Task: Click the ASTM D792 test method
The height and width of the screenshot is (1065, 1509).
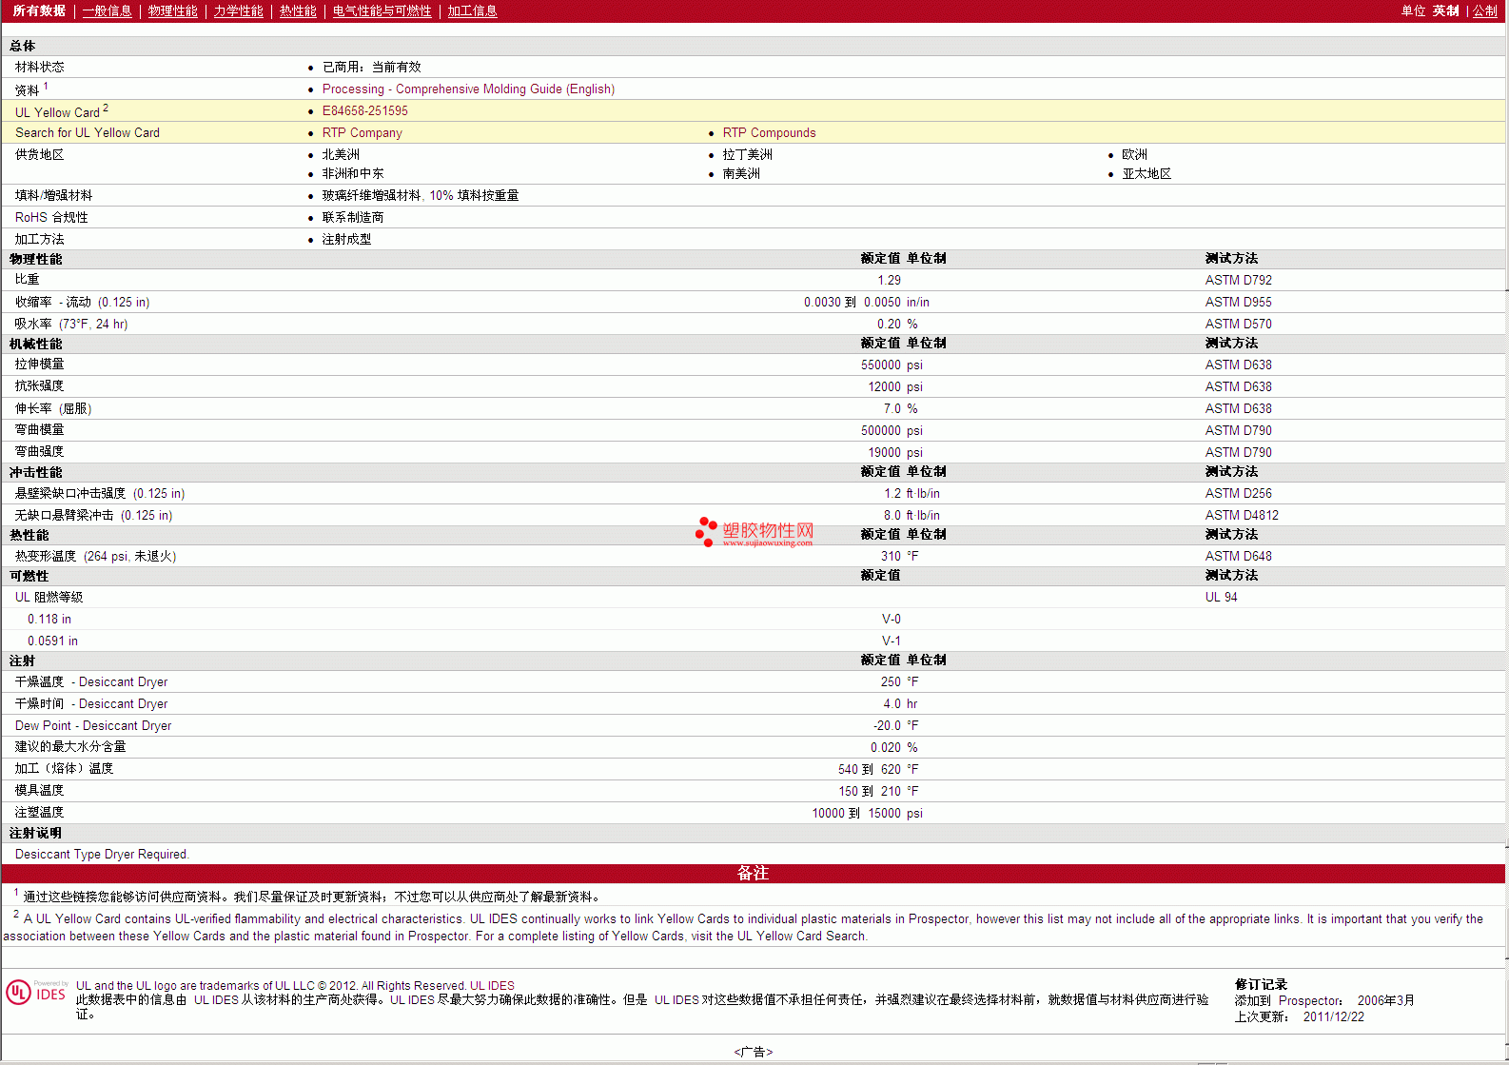Action: coord(1238,280)
